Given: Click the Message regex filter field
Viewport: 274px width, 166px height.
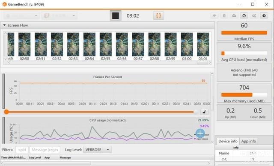Looking at the screenshot, I should (x=45, y=150).
